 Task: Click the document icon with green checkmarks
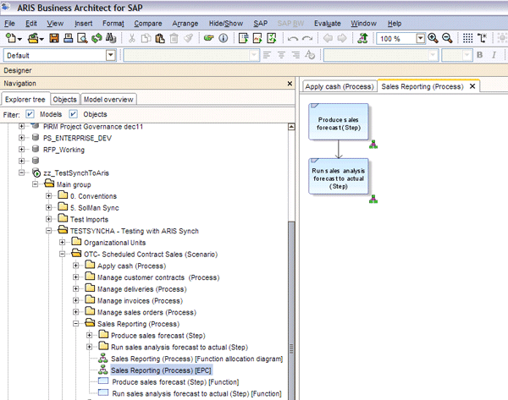coord(272,38)
